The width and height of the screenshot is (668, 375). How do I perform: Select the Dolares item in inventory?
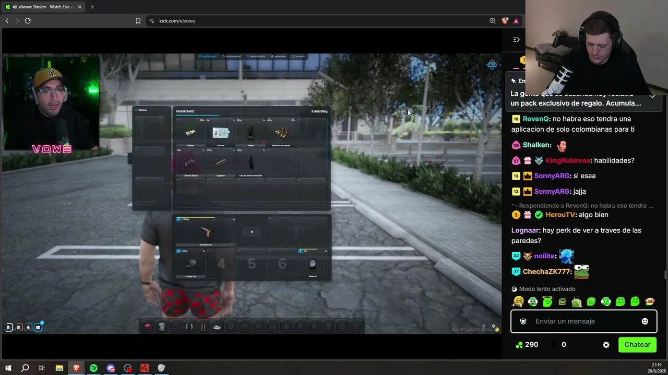coord(190,133)
